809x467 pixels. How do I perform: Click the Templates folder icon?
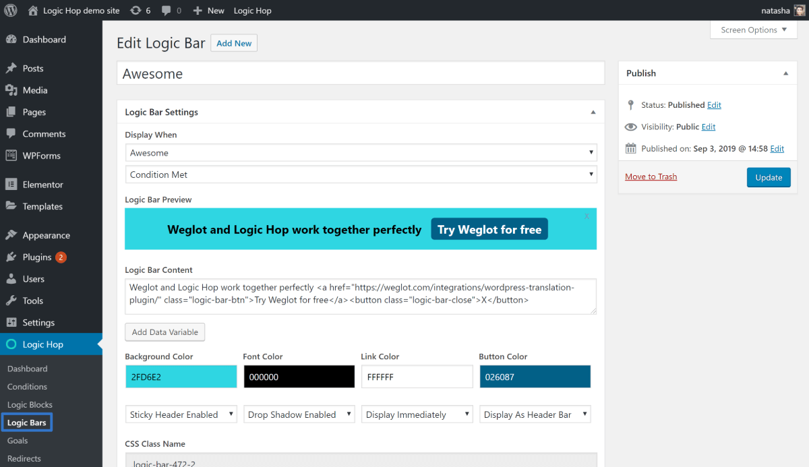[x=11, y=206]
